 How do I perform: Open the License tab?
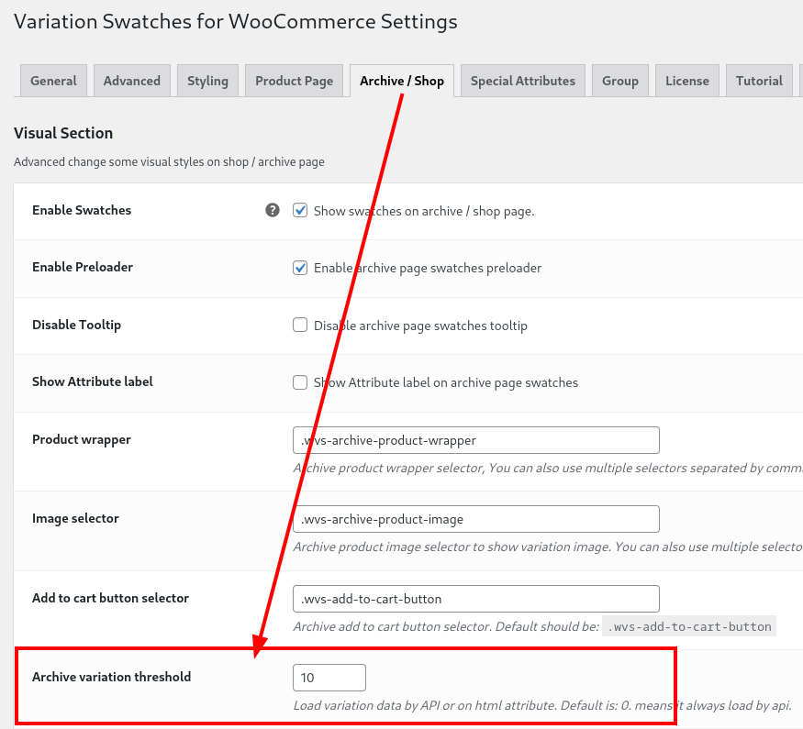(x=687, y=81)
